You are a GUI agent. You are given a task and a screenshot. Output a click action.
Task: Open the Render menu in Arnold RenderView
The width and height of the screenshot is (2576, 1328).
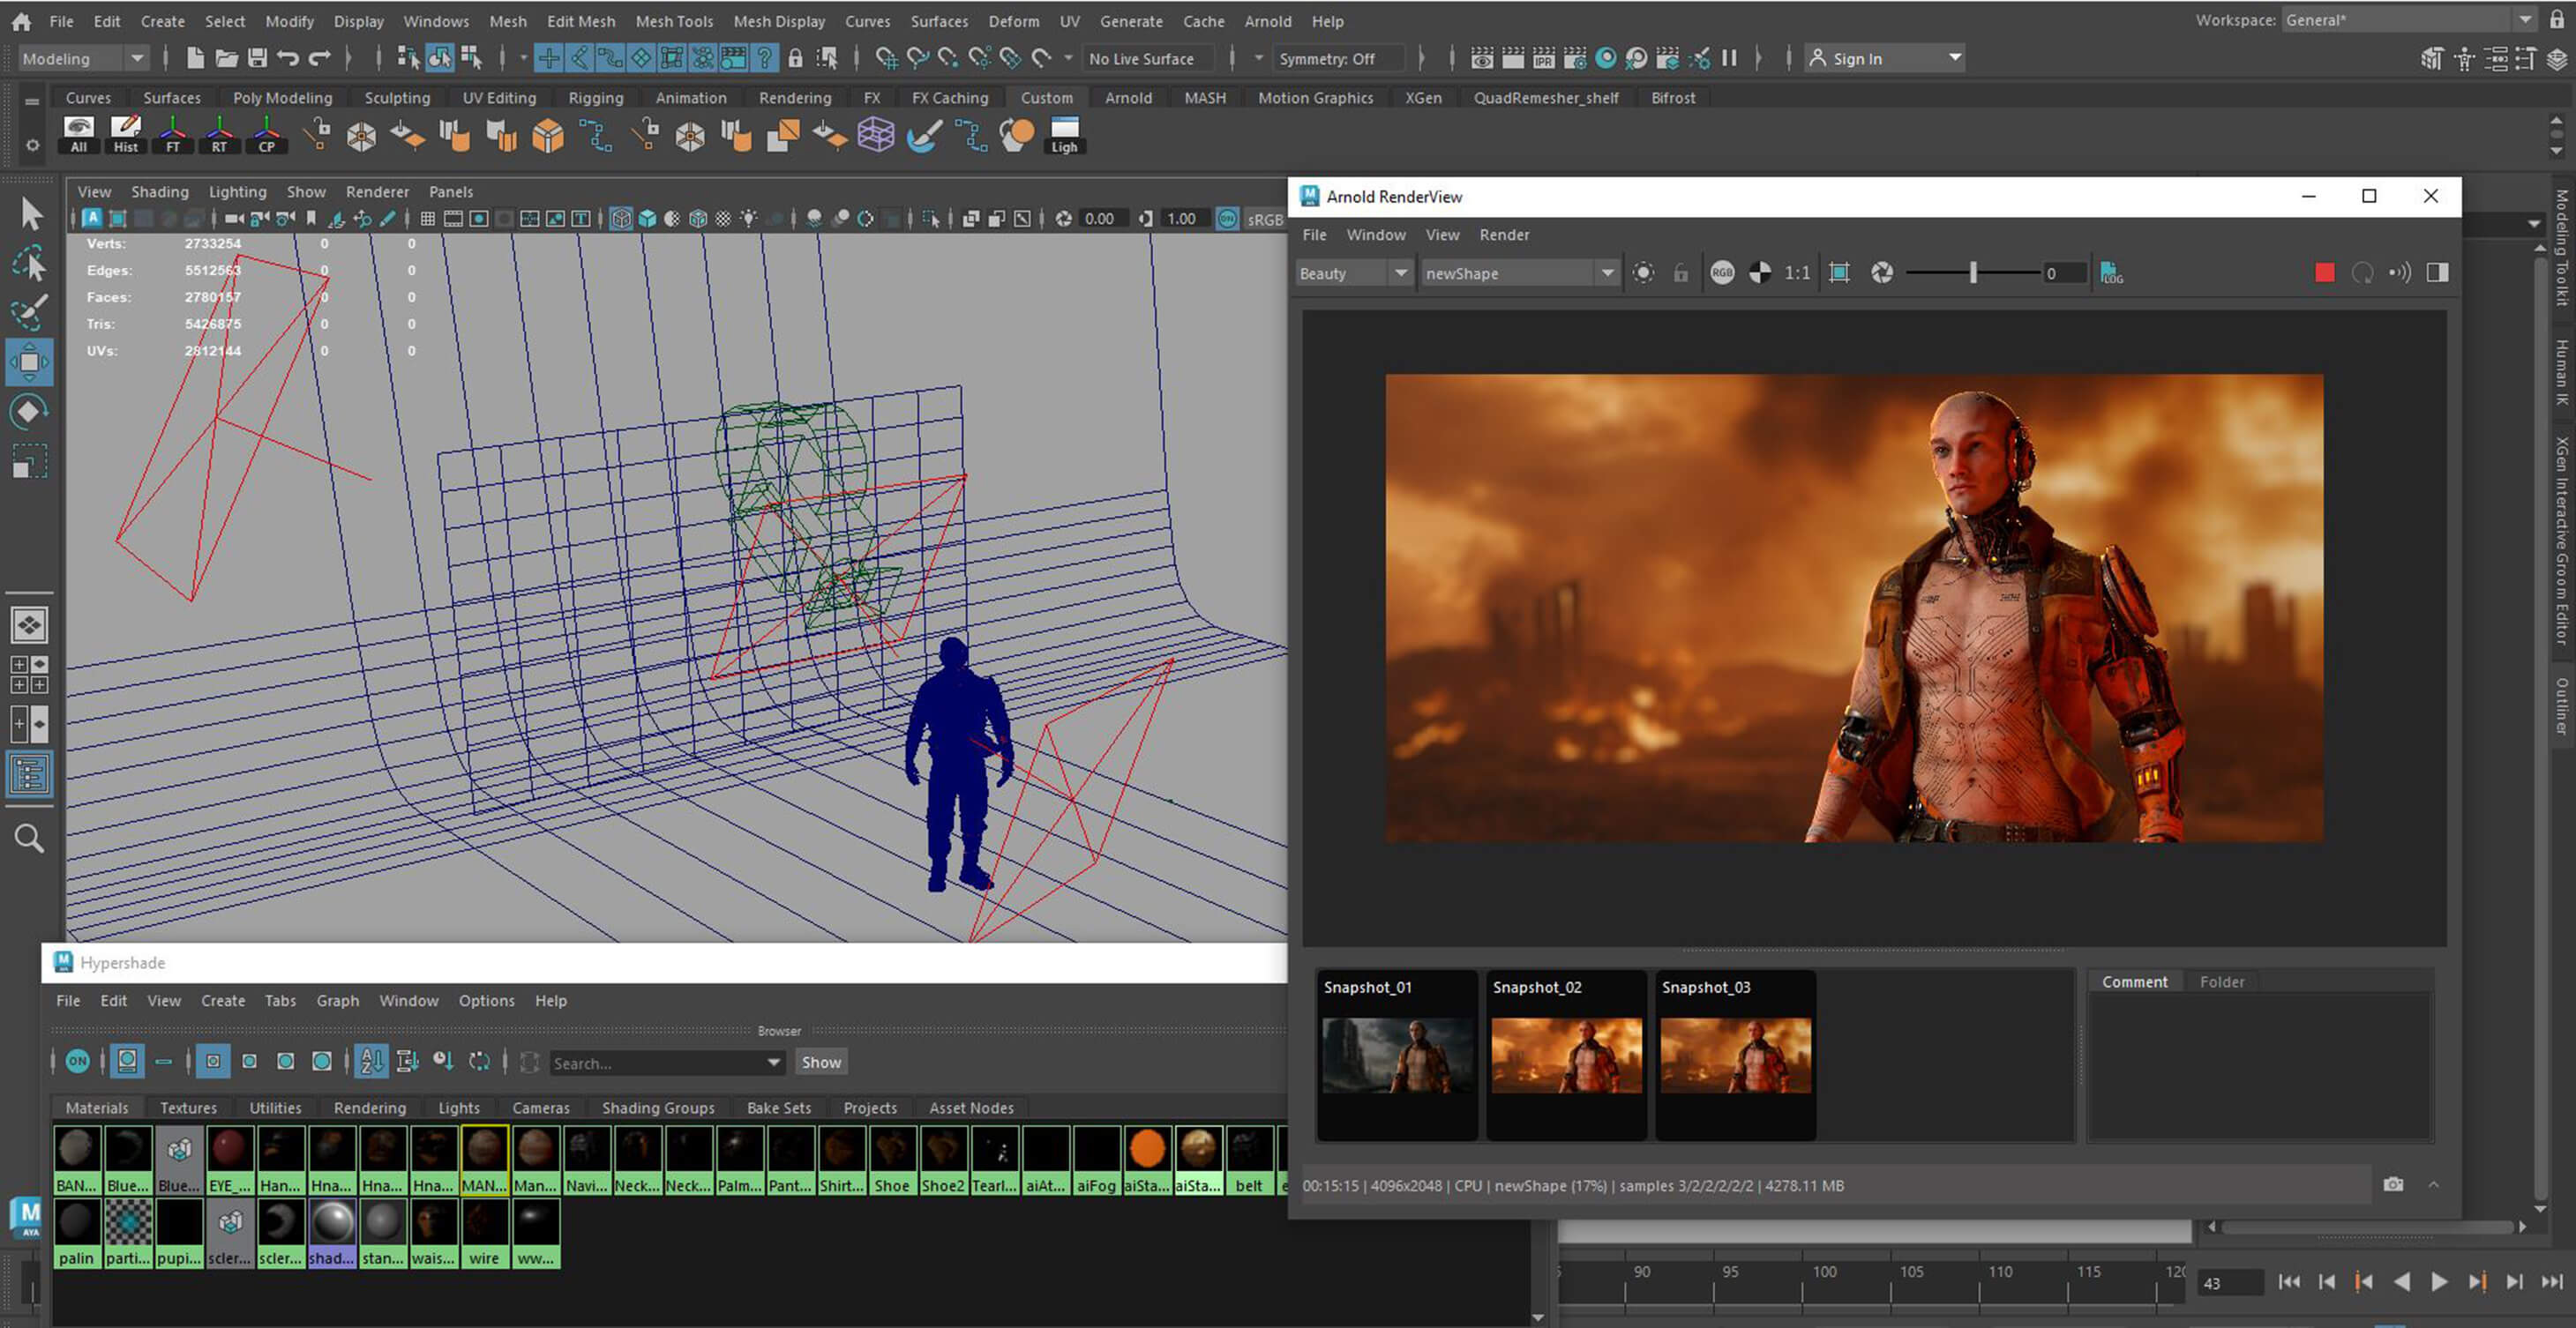1504,235
